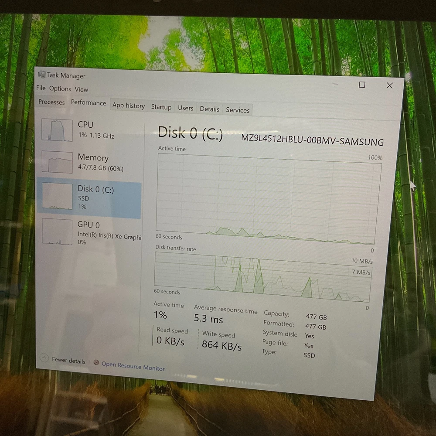The height and width of the screenshot is (436, 436).
Task: Select the Memory usage graph thumbnail
Action: point(57,162)
